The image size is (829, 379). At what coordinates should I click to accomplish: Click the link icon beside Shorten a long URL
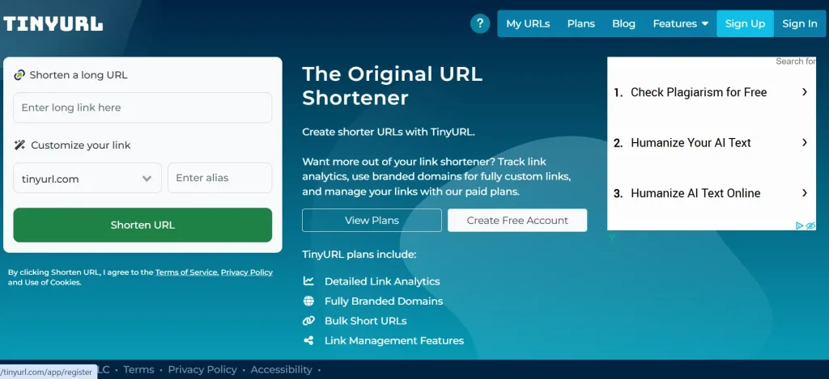tap(19, 75)
